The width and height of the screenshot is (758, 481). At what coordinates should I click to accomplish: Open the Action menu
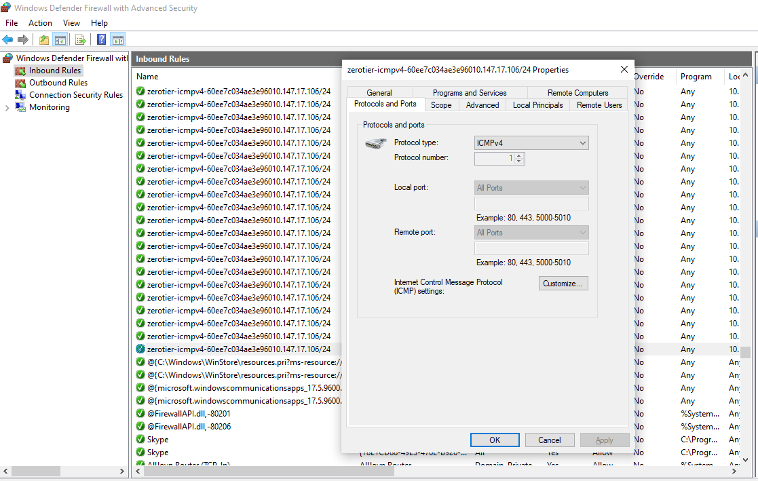tap(40, 23)
